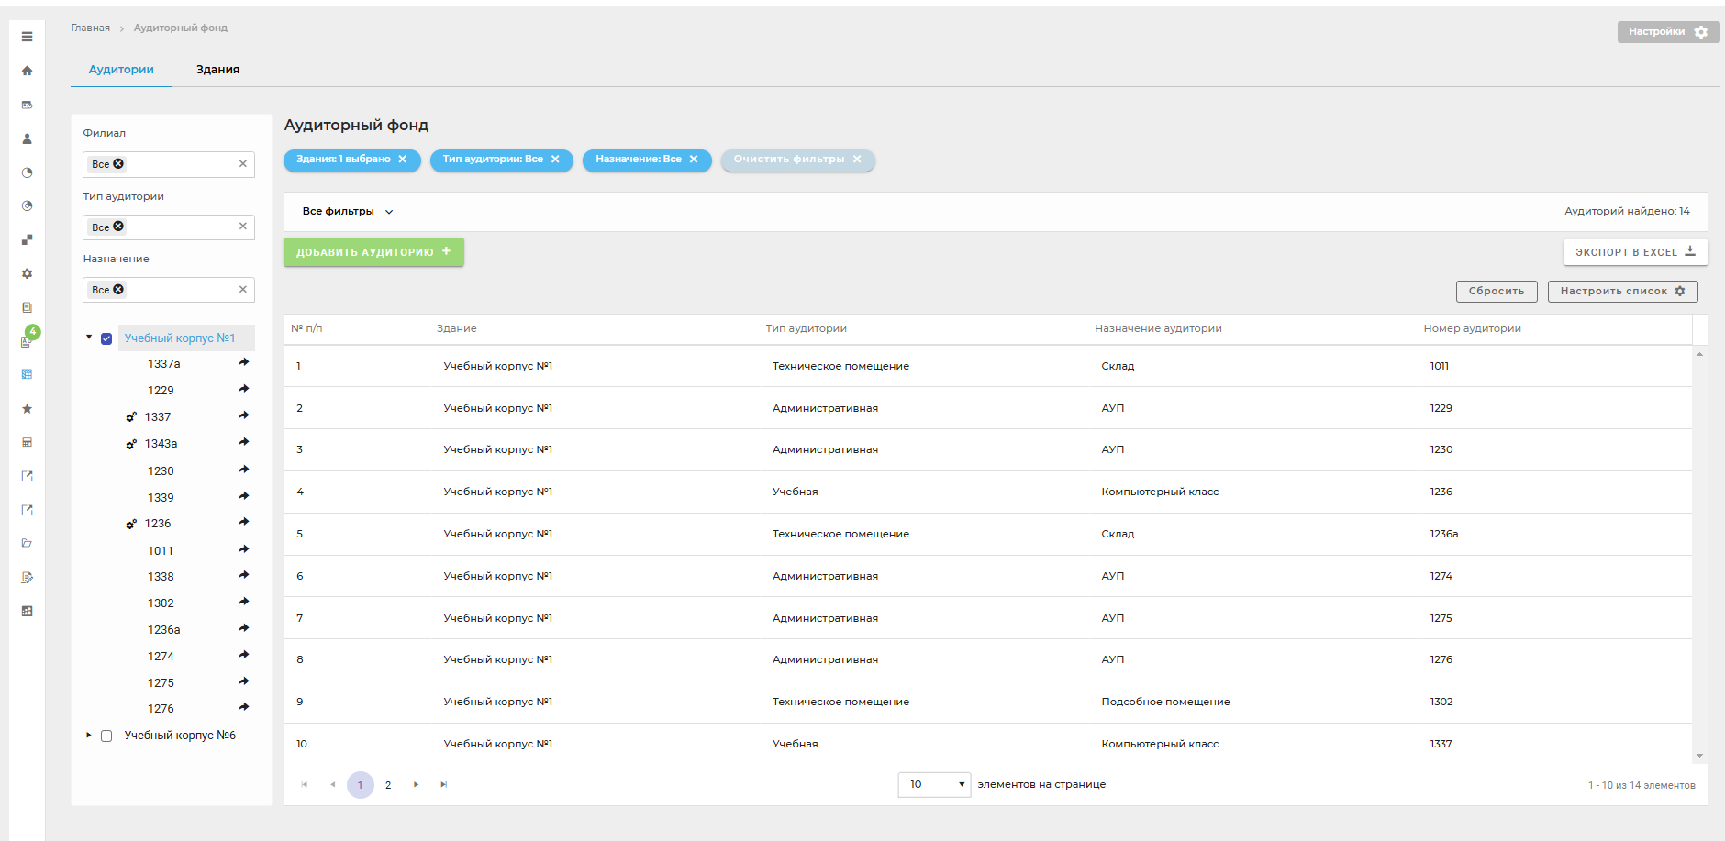Click 'Здание' column header

point(456,329)
